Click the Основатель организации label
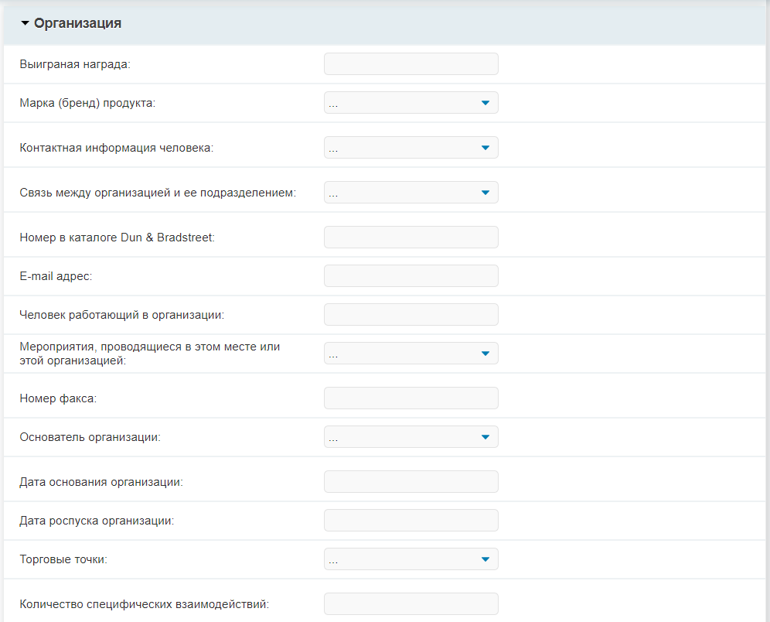This screenshot has width=770, height=622. point(90,437)
